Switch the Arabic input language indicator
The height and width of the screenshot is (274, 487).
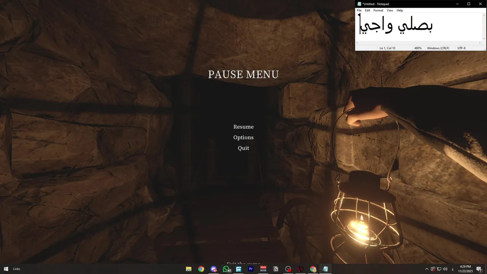452,269
